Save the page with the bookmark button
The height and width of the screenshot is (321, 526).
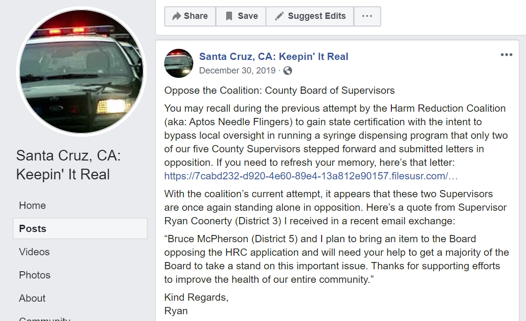click(241, 16)
